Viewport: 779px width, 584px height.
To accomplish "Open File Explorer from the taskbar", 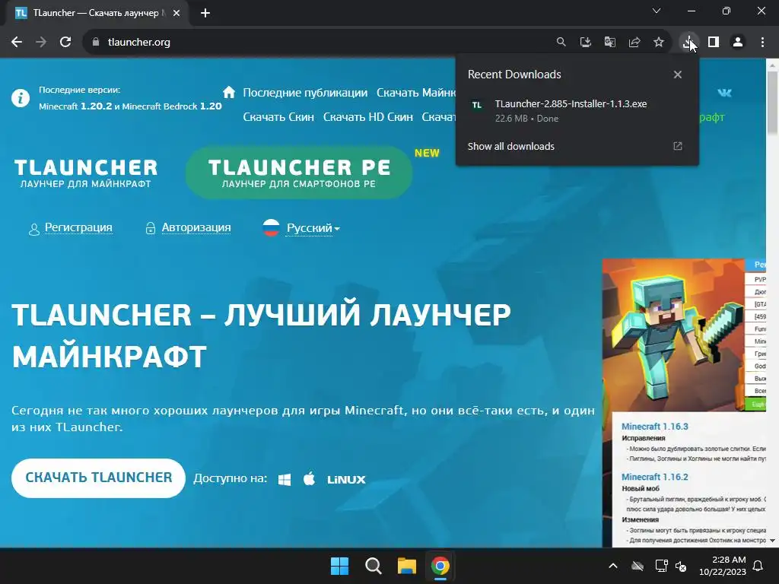I will click(x=406, y=566).
